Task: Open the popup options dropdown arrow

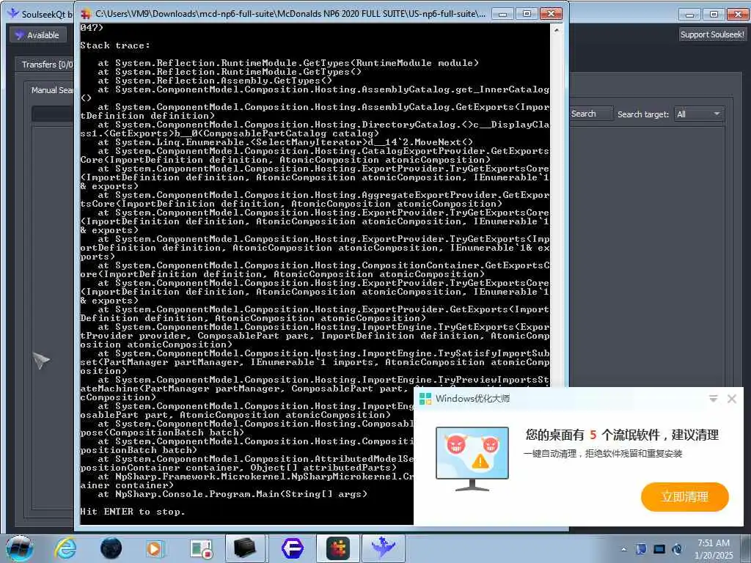Action: pos(713,398)
